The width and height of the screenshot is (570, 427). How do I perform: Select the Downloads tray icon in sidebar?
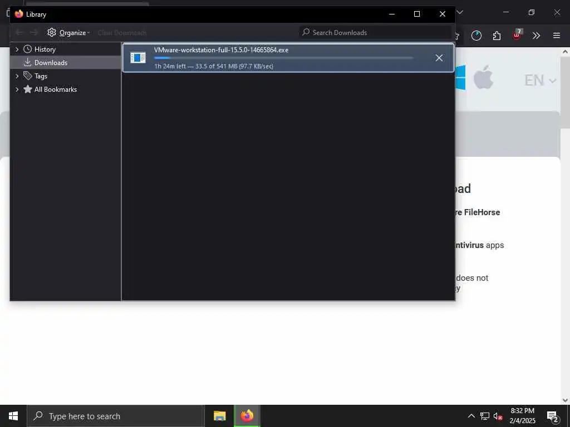click(28, 62)
